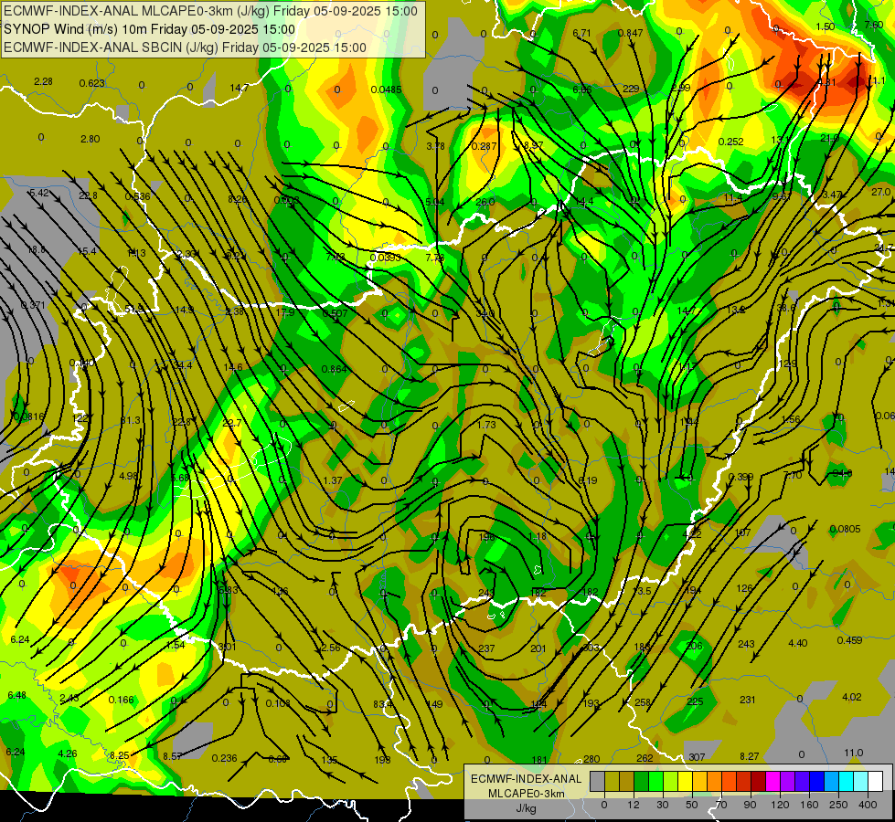
Task: Click the map value 237
Action: [486, 648]
